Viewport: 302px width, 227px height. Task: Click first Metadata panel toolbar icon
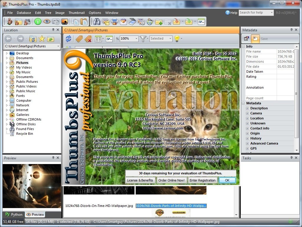point(246,39)
